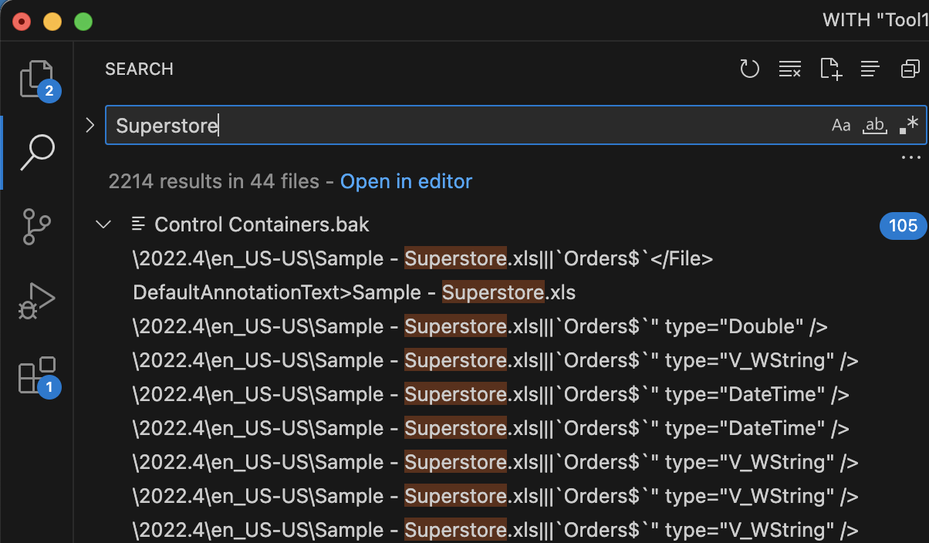Open more search actions with the ellipsis
This screenshot has width=929, height=543.
[910, 157]
